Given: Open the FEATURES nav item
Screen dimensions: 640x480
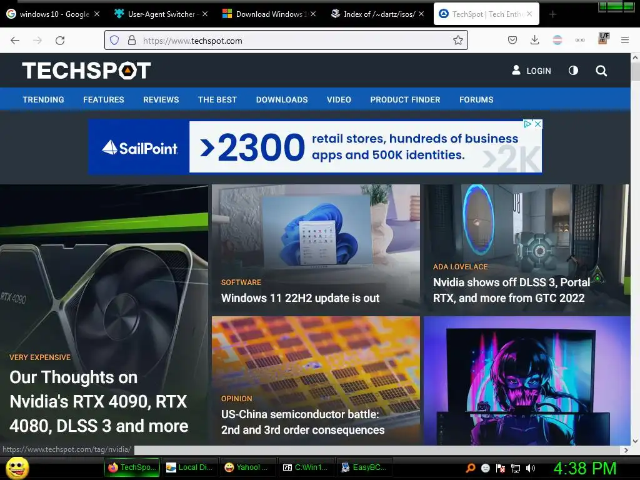Looking at the screenshot, I should (x=104, y=99).
